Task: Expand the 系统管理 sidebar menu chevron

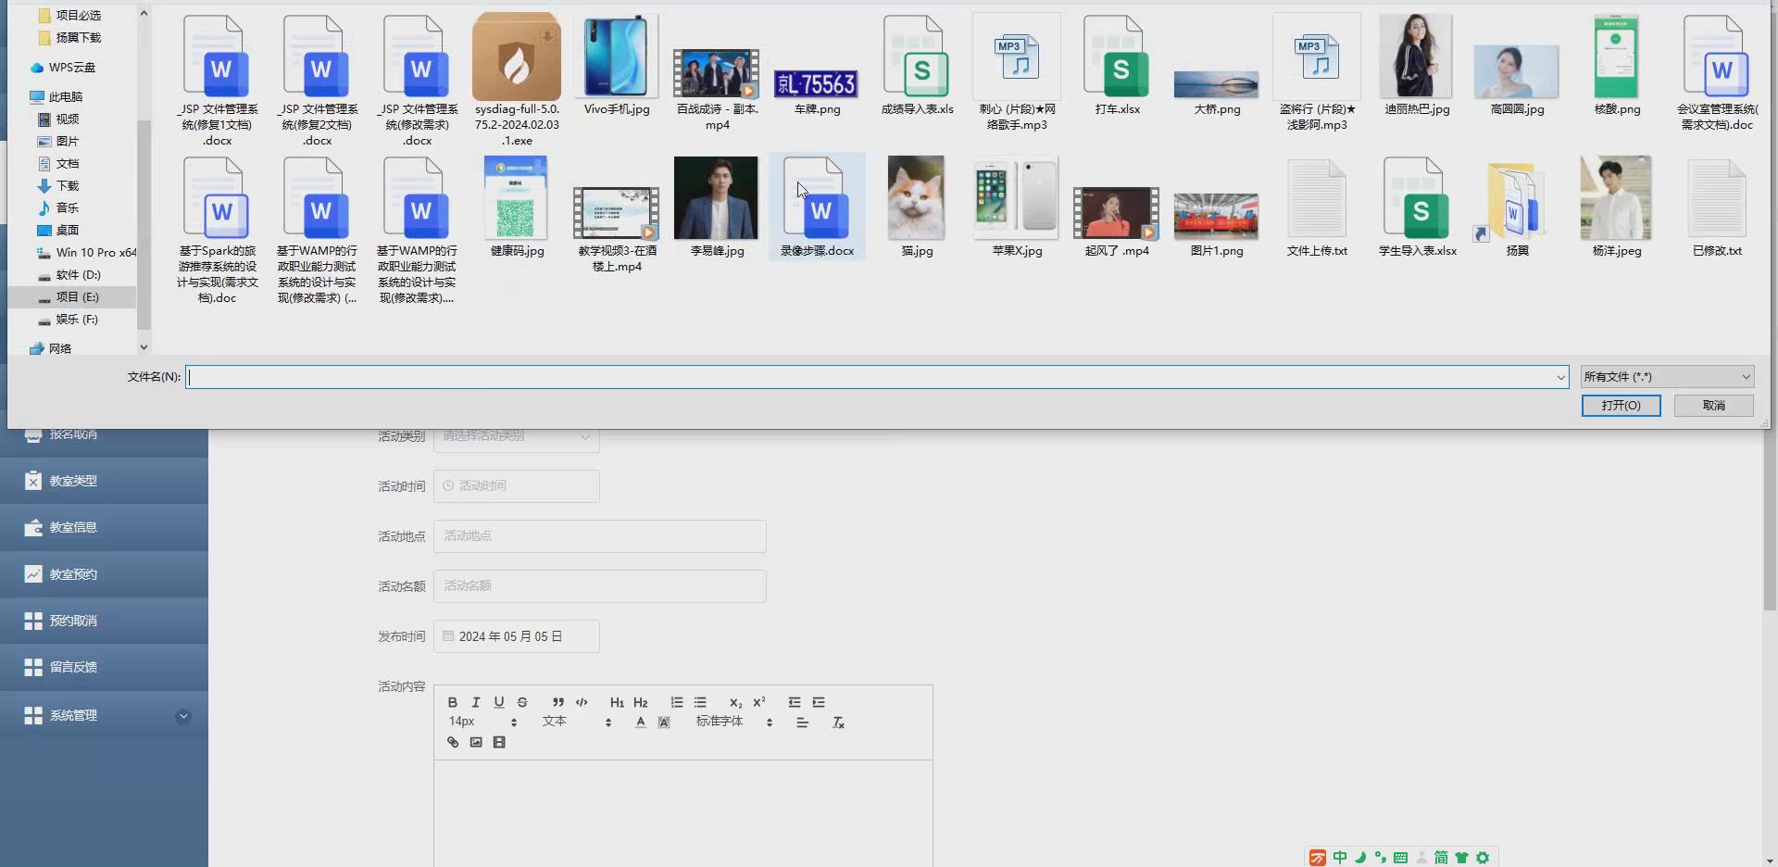Action: tap(183, 716)
